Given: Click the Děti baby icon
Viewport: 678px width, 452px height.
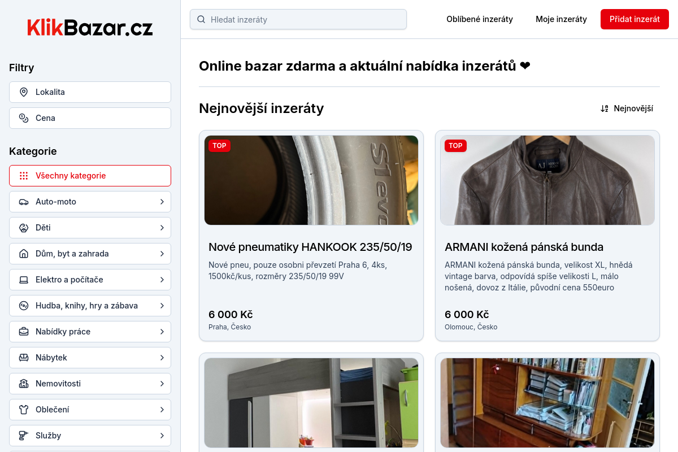Looking at the screenshot, I should [24, 228].
